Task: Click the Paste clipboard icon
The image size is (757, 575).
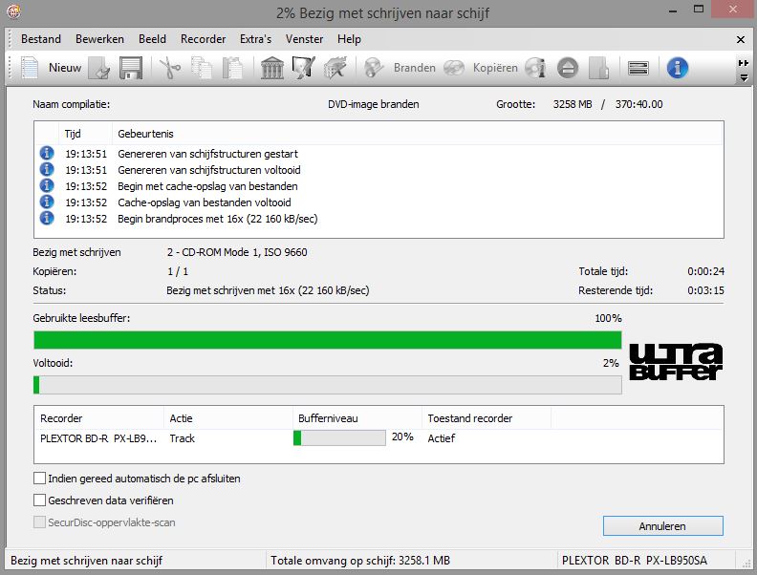Action: click(232, 68)
